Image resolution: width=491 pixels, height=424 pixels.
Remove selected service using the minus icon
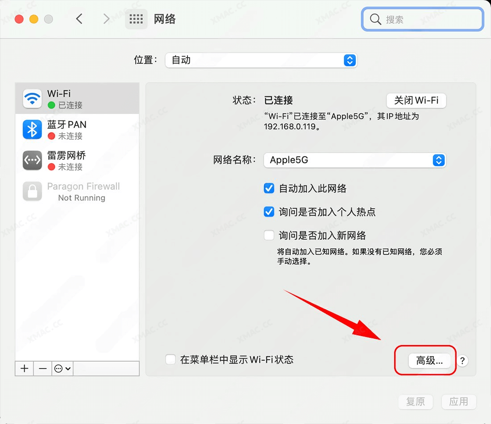(x=42, y=368)
